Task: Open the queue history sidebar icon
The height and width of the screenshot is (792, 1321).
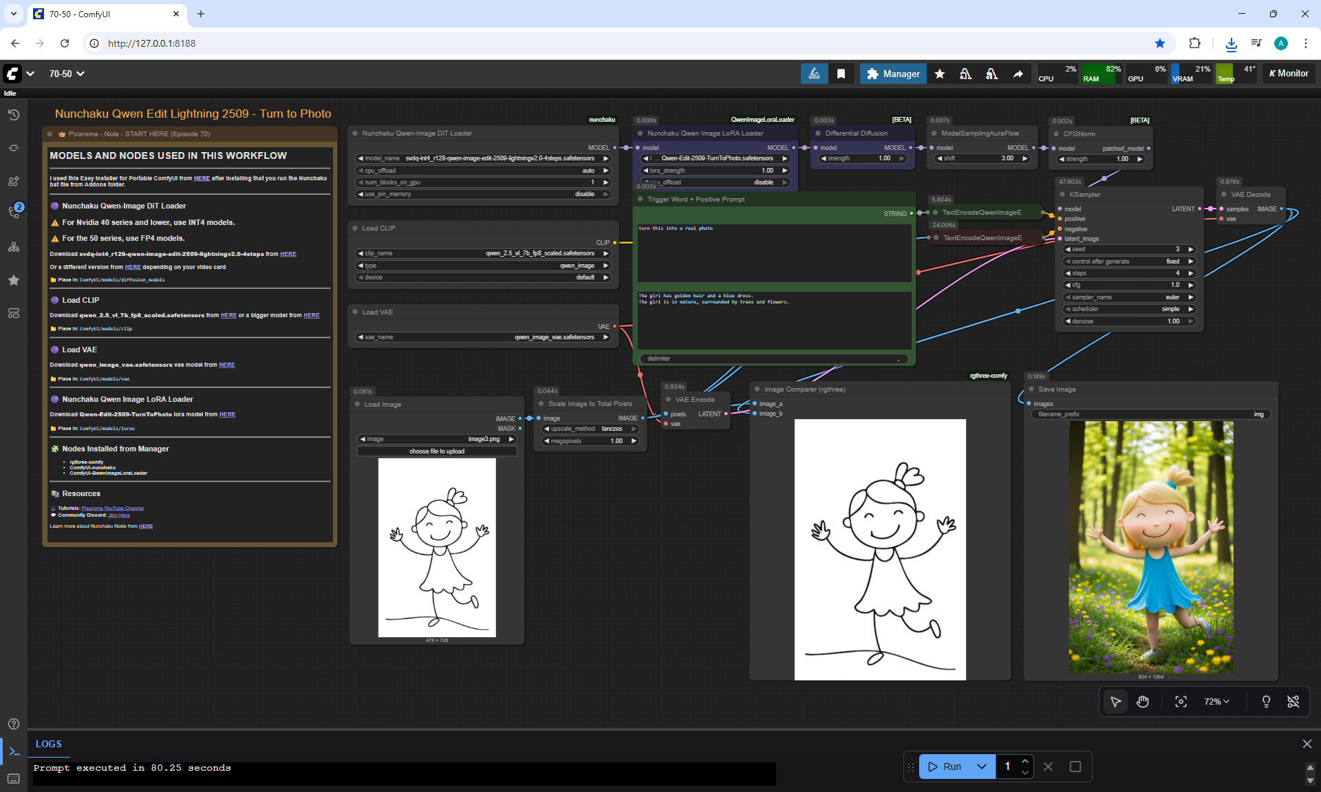Action: (x=13, y=115)
